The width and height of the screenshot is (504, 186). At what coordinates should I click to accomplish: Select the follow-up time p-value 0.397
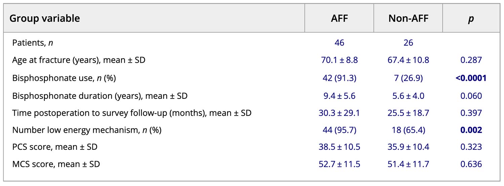tap(471, 113)
